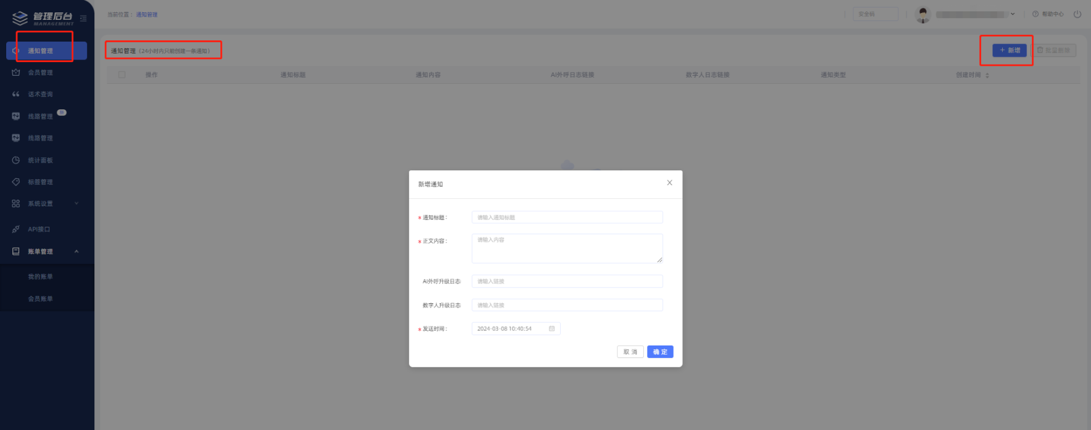
Task: Click the user avatar in the header
Action: 923,14
